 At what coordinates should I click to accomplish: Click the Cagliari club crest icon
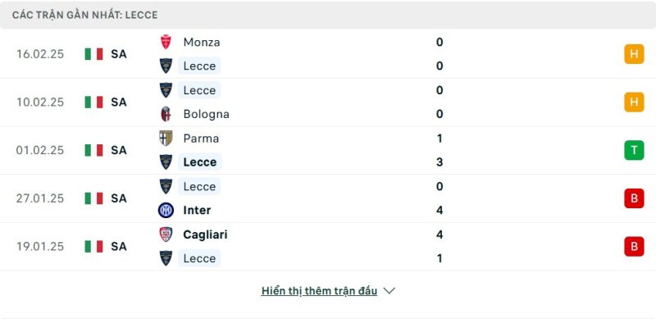coord(166,235)
